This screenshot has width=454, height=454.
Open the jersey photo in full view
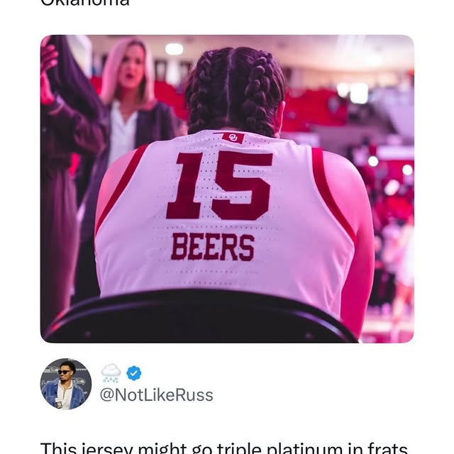point(227,189)
